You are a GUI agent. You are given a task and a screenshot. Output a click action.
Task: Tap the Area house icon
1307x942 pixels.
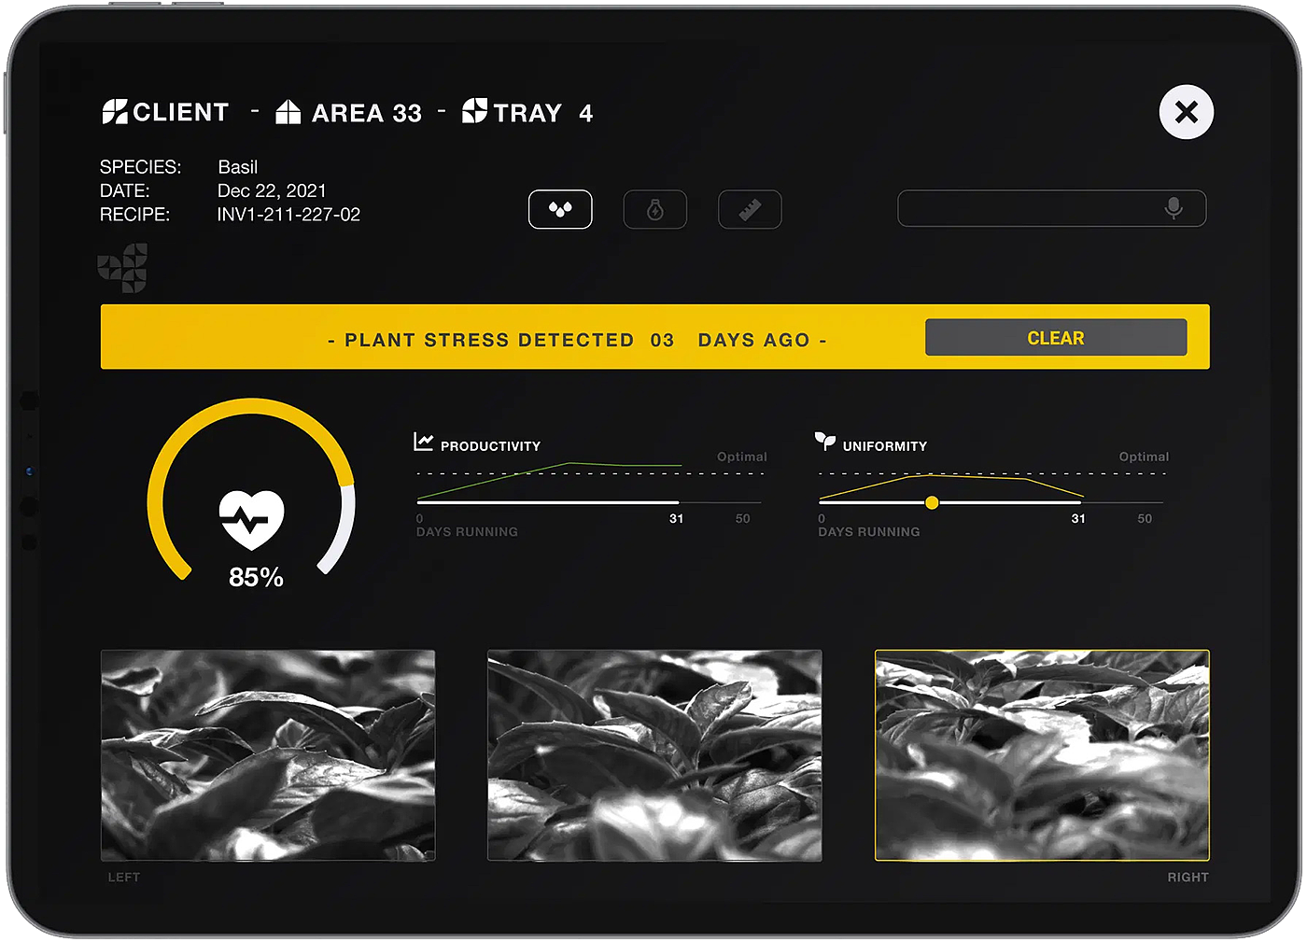(288, 112)
